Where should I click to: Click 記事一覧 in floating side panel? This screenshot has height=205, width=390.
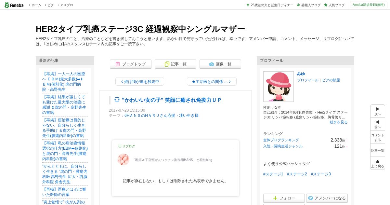pos(378,150)
